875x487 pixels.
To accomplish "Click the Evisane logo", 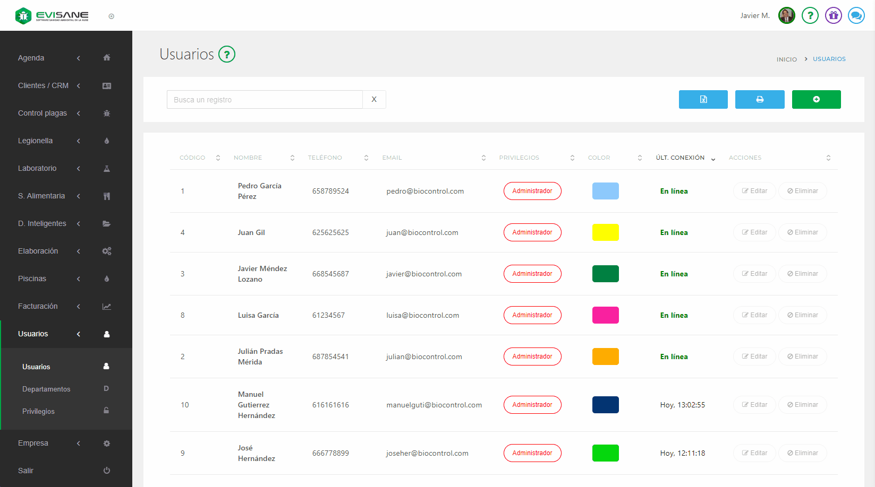I will point(52,16).
